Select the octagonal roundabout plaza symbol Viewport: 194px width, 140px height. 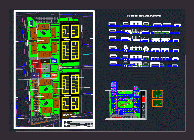(60, 67)
